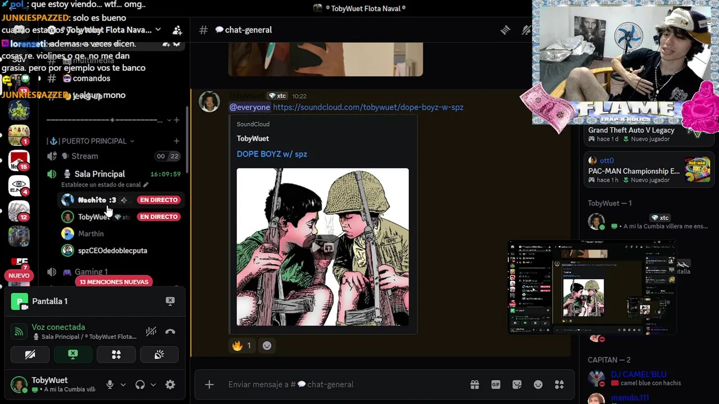Open DJ CAMEL'BLU member profile
The width and height of the screenshot is (719, 404).
coord(649,378)
